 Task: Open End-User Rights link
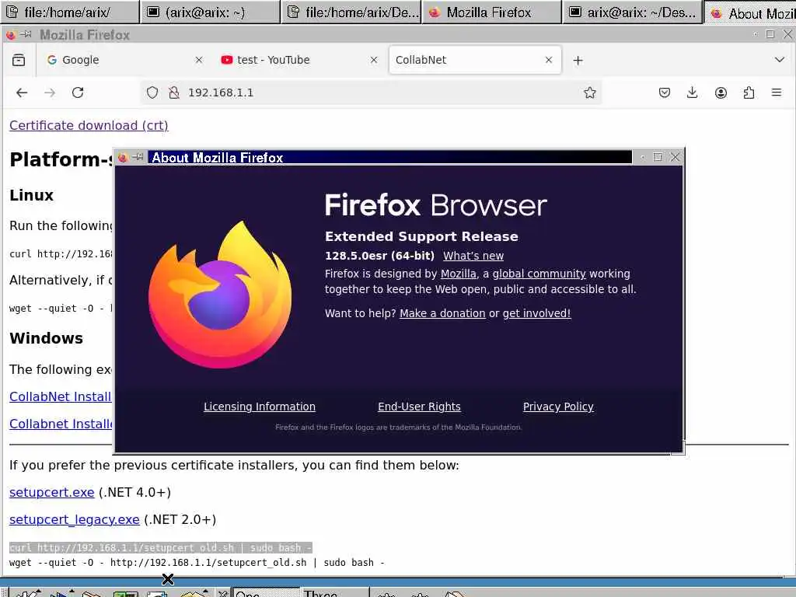419,407
